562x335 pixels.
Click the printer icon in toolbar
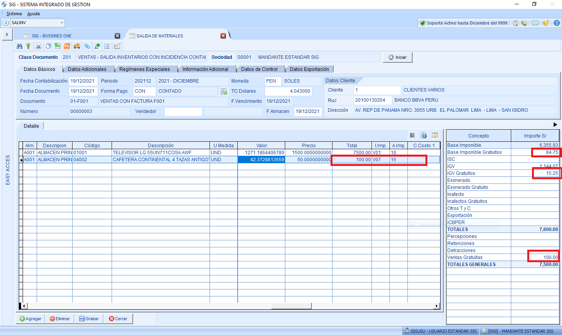(38, 46)
